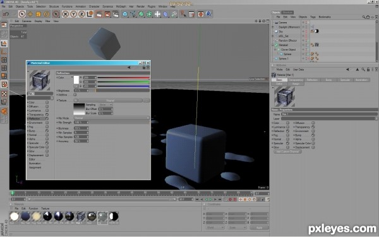
Task: Open the Objects menu in menu bar
Action: pyautogui.click(x=20, y=6)
